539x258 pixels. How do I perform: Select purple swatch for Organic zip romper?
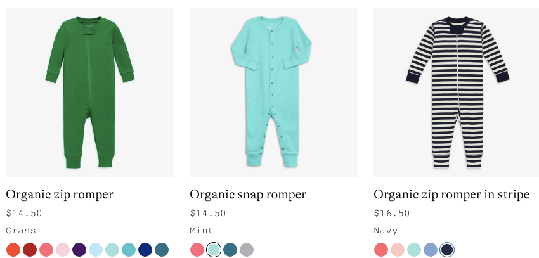[79, 250]
